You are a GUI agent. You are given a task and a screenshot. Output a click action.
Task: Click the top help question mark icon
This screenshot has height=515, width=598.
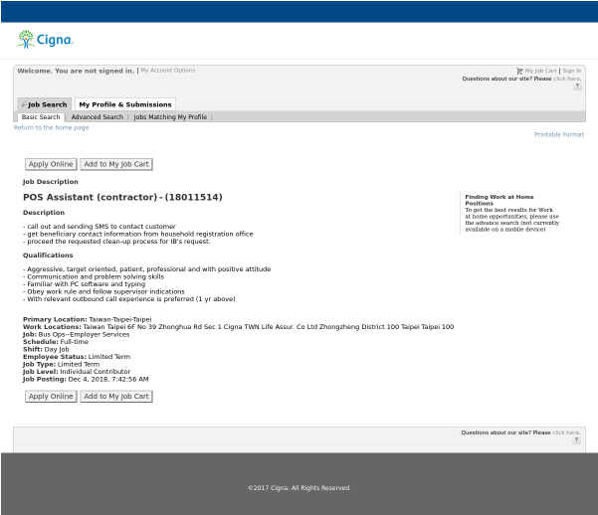577,86
